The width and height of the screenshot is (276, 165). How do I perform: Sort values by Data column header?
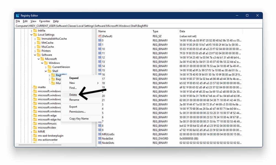click(x=210, y=31)
